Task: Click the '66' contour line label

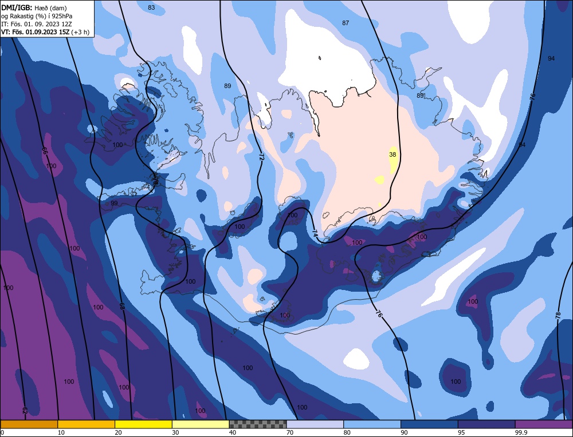Action: pos(45,151)
